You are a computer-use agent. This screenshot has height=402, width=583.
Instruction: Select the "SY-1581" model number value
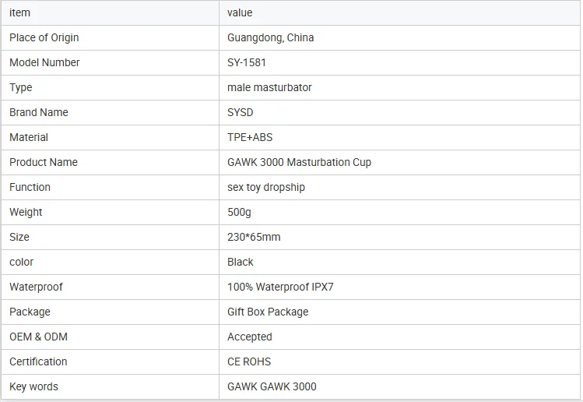pyautogui.click(x=246, y=62)
